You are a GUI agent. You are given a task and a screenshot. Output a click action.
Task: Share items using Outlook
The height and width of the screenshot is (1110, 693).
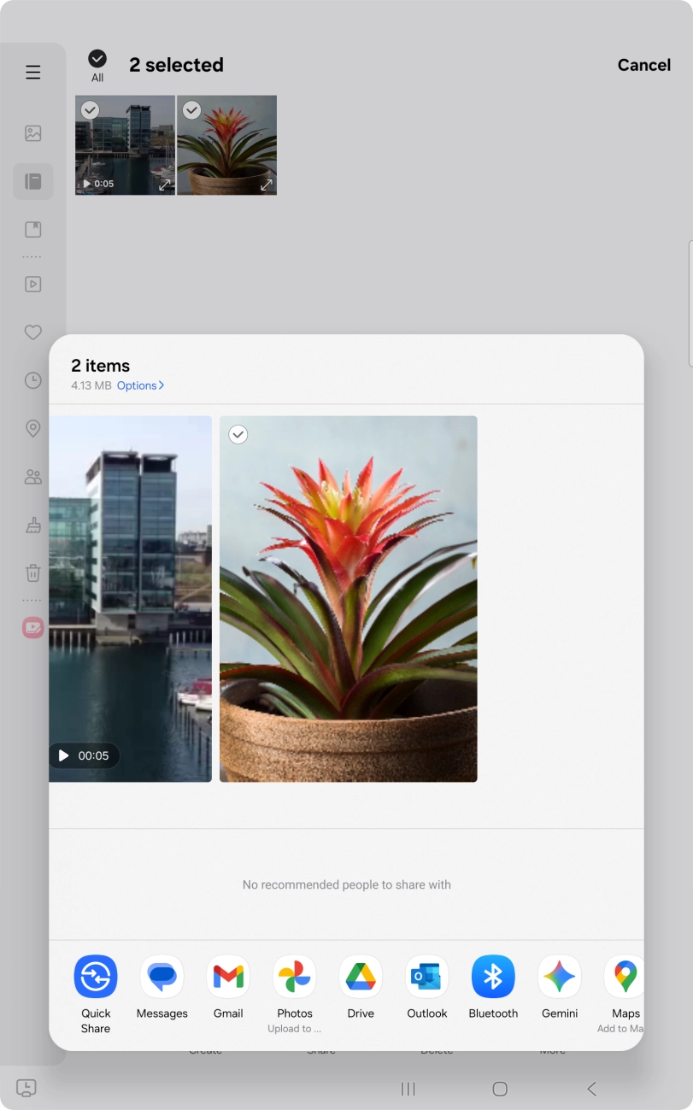(427, 977)
